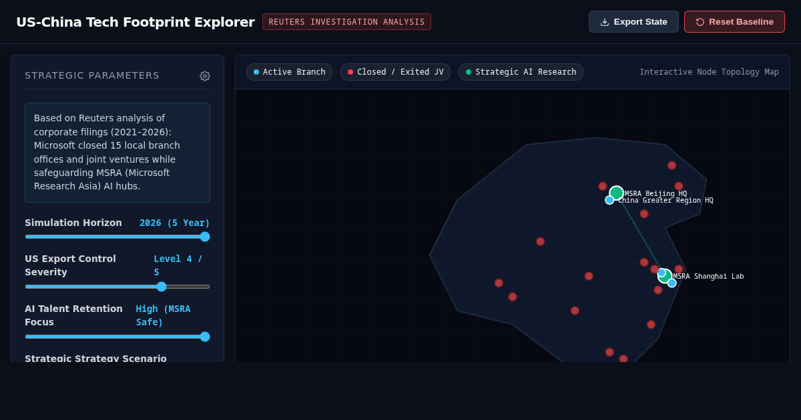
Task: Toggle the Strategic AI Research legend filter
Action: pos(521,72)
